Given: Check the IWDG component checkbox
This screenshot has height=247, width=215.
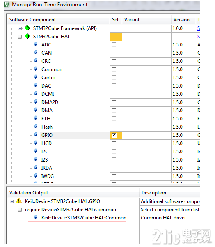Looking at the screenshot, I should [114, 176].
